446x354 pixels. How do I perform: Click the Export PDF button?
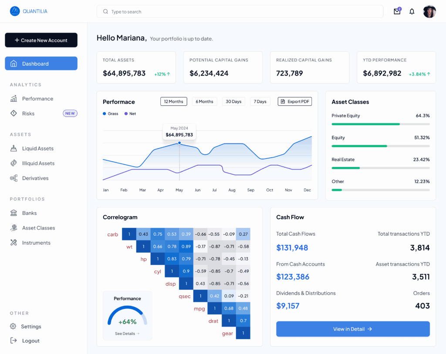coord(295,102)
